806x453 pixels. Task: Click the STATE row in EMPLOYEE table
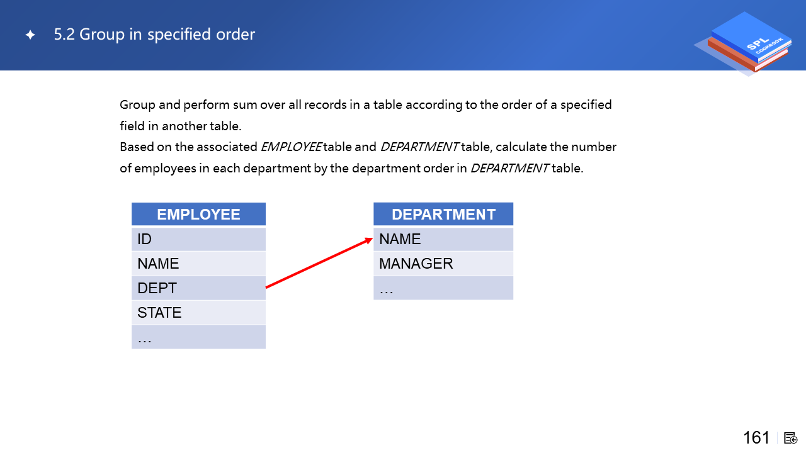(x=198, y=313)
